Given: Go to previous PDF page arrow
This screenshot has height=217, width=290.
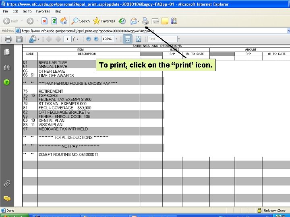Looking at the screenshot, I should click(49, 39).
